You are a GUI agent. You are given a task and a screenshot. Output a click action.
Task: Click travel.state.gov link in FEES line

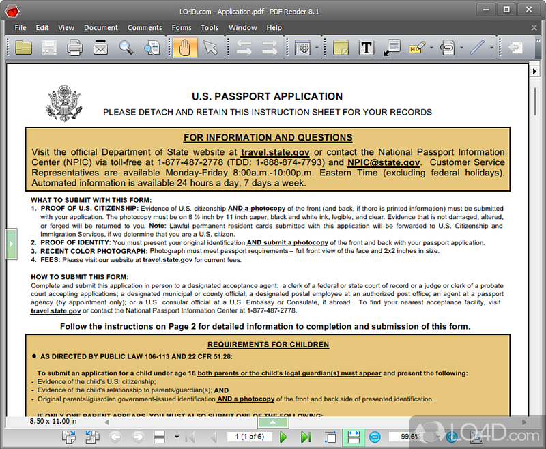(167, 260)
